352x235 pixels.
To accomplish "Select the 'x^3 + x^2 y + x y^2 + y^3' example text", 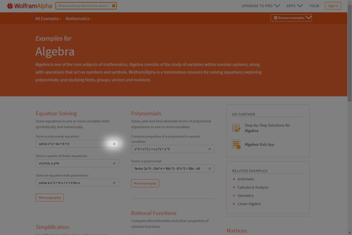I will tap(152, 149).
